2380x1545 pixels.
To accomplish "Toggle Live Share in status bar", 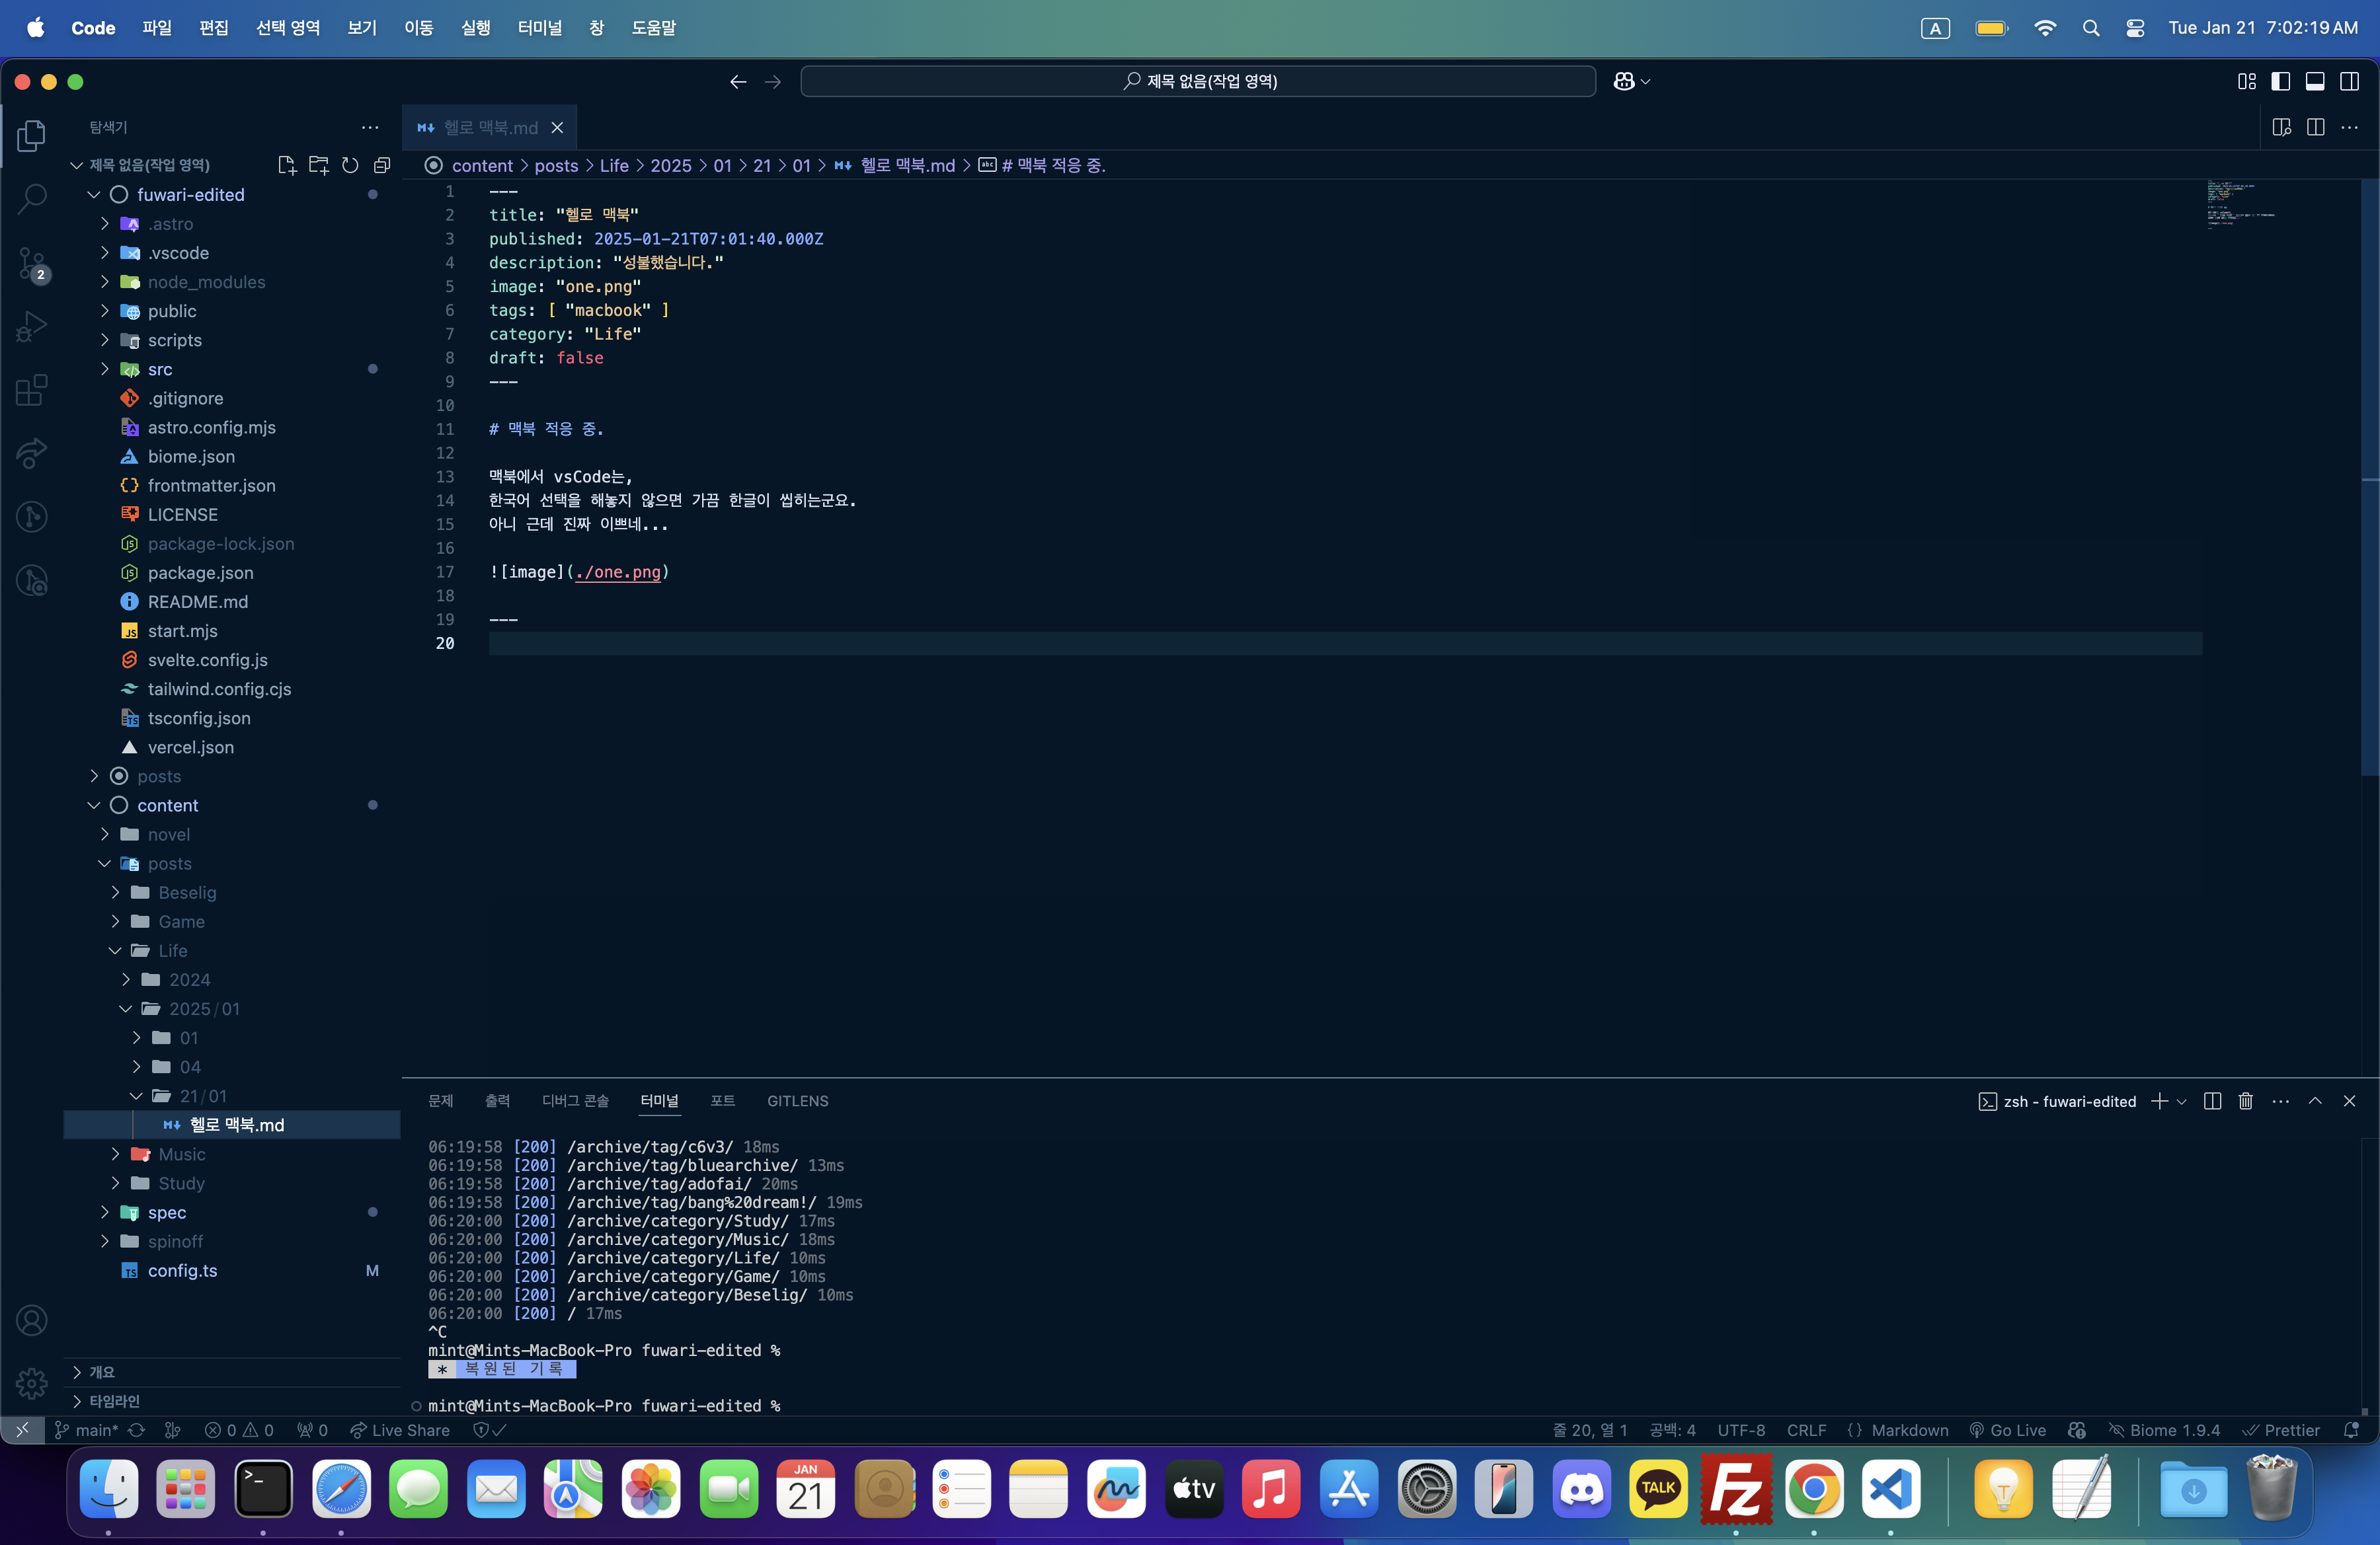I will 400,1430.
